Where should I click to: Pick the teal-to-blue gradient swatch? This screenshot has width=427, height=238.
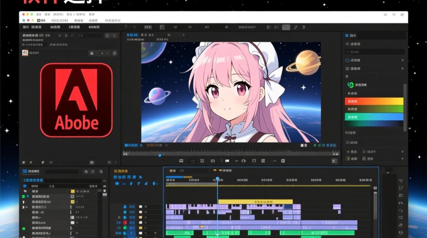[x=374, y=117]
